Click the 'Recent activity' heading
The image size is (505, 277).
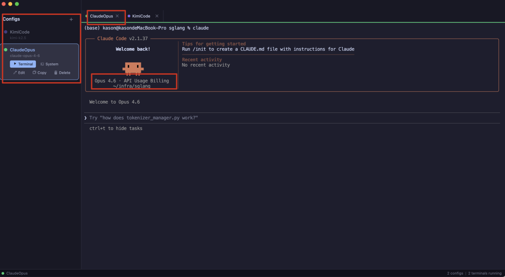point(202,59)
